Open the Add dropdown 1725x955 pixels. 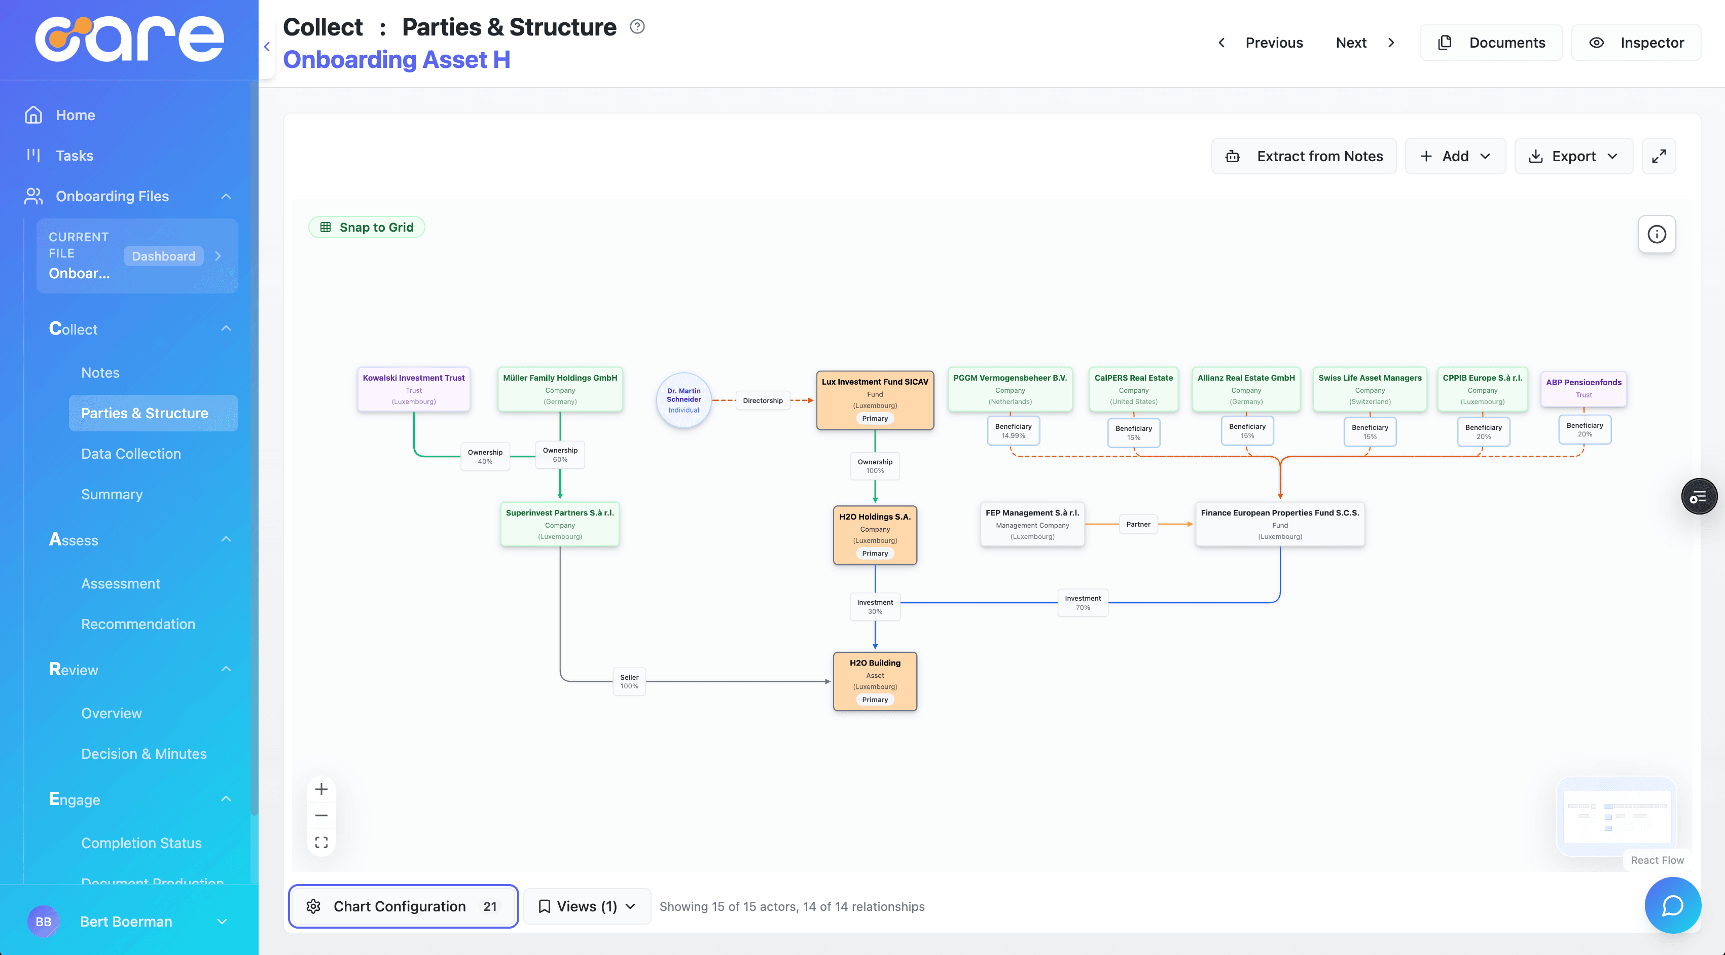click(1454, 156)
